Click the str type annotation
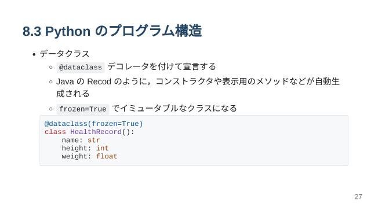371x208 pixels. [x=94, y=140]
